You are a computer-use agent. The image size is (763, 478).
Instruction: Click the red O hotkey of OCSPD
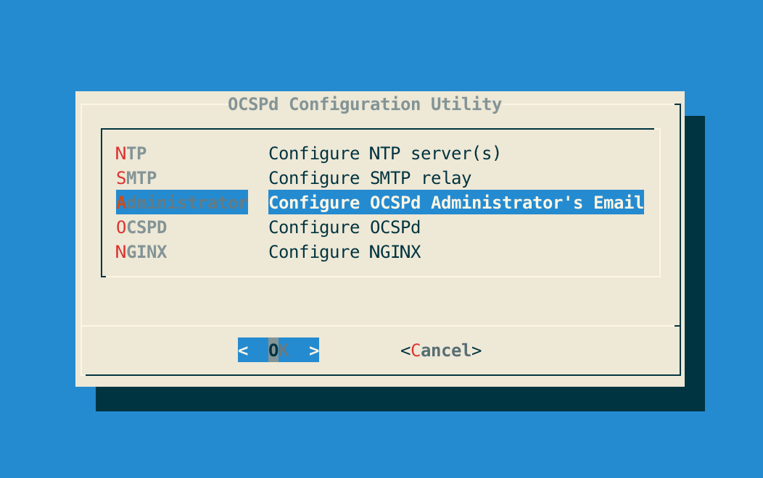pyautogui.click(x=120, y=227)
